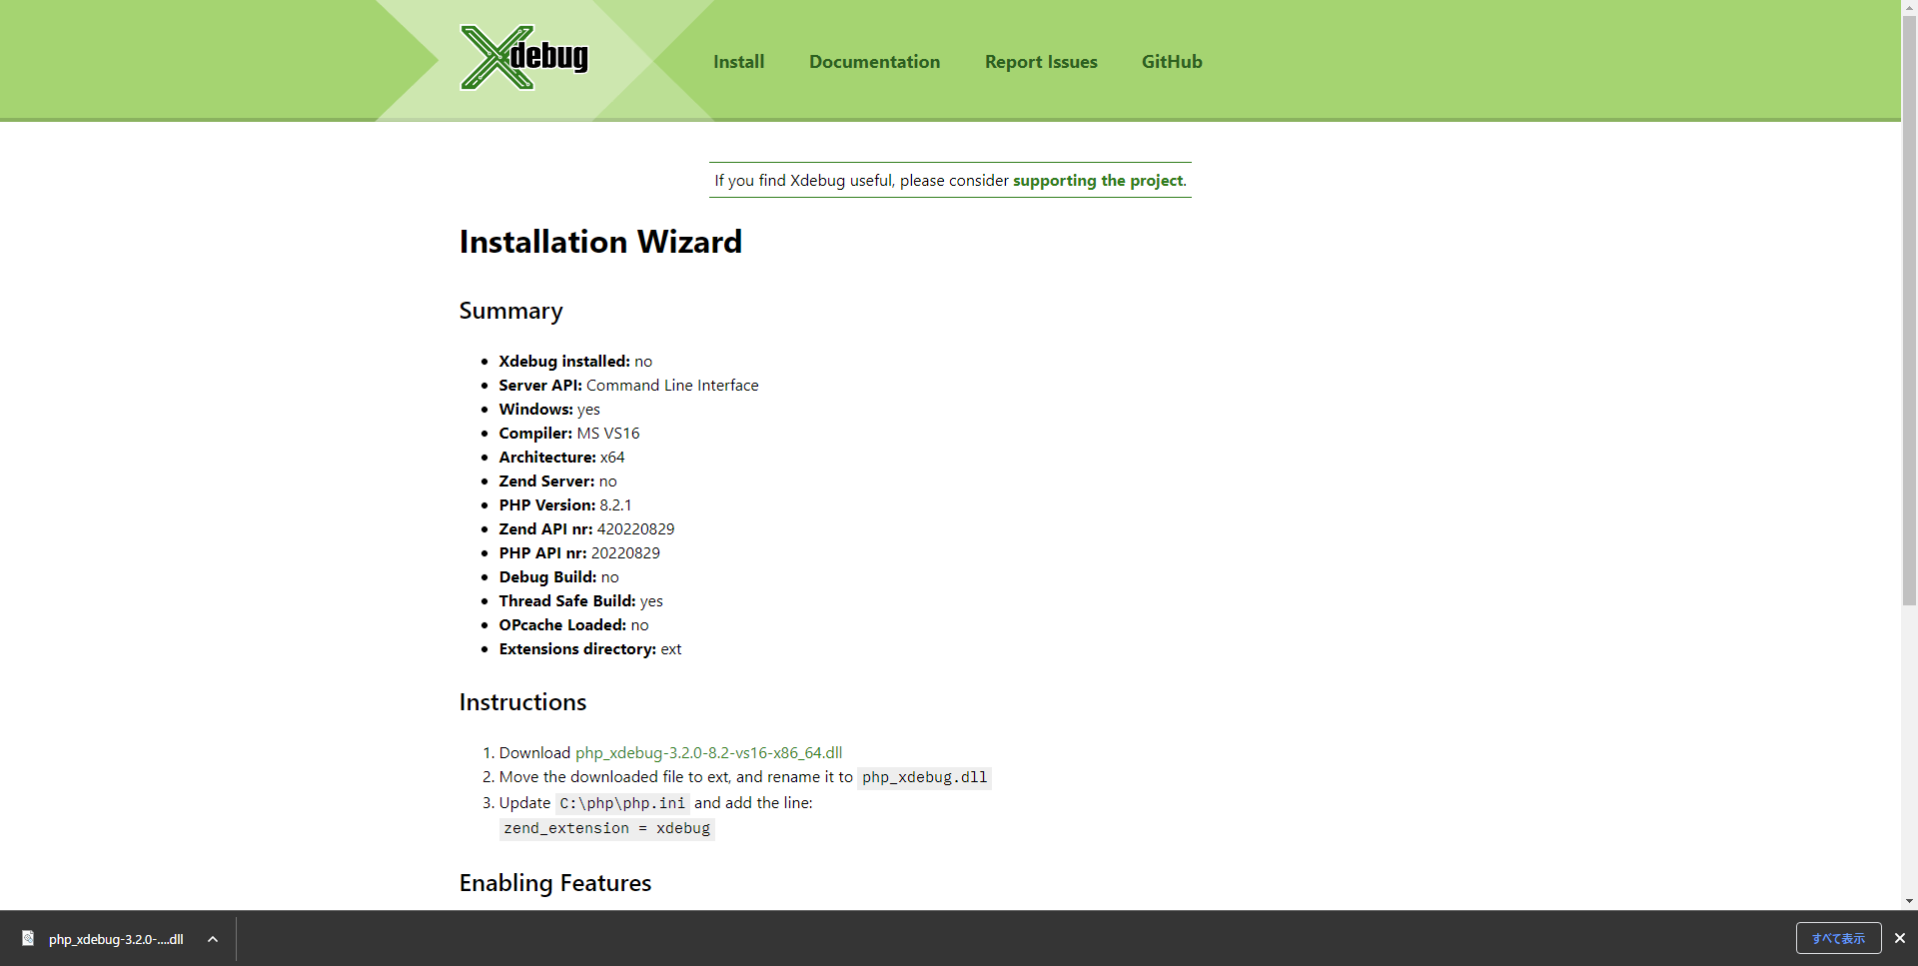Screen dimensions: 1918x966
Task: Click 'Extensions directory: ext' entry
Action: (590, 649)
